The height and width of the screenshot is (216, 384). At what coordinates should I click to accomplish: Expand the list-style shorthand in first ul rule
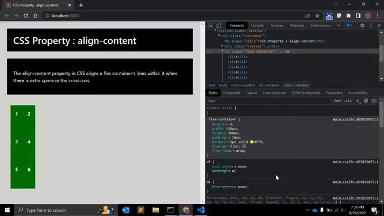pos(236,167)
